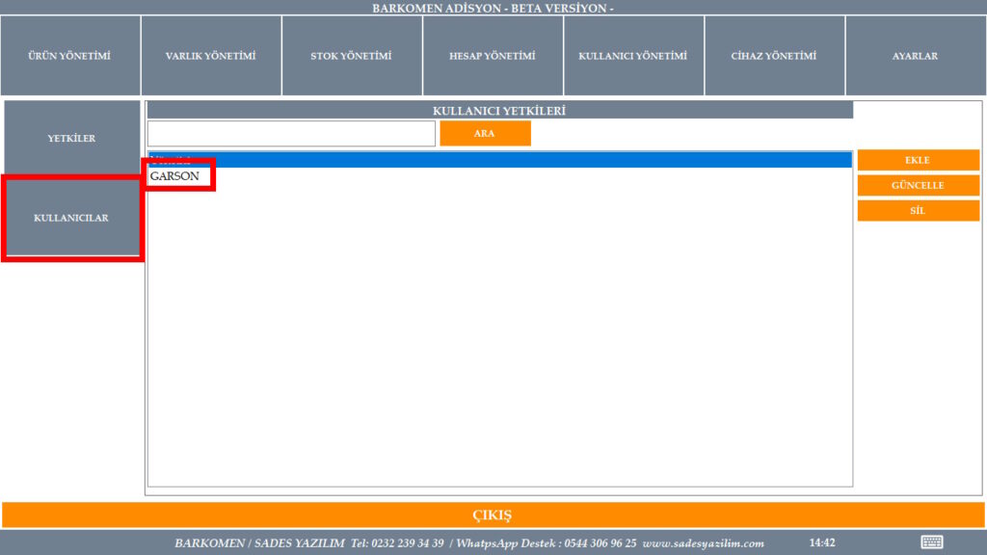
Task: Open the HESAP YÖNETİMİ menu
Action: click(x=493, y=56)
